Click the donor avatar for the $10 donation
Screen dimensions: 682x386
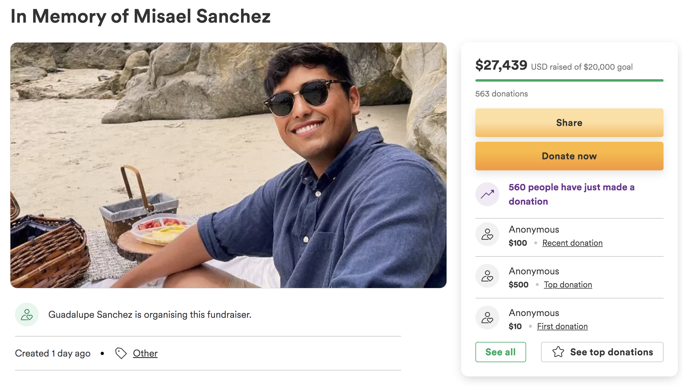487,317
